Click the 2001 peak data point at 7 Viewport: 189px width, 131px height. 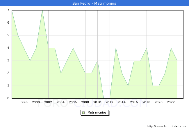click(42, 10)
